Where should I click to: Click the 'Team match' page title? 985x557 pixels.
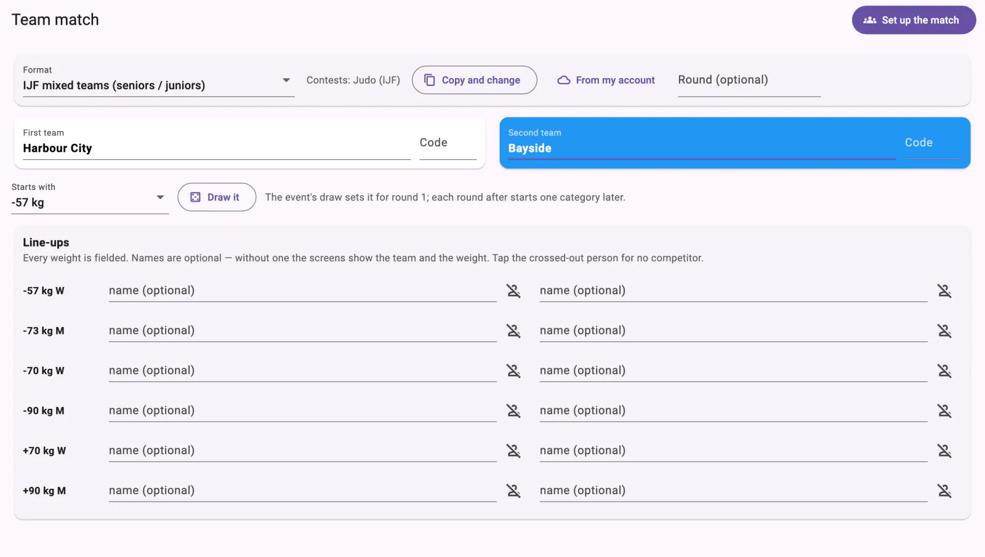tap(55, 20)
